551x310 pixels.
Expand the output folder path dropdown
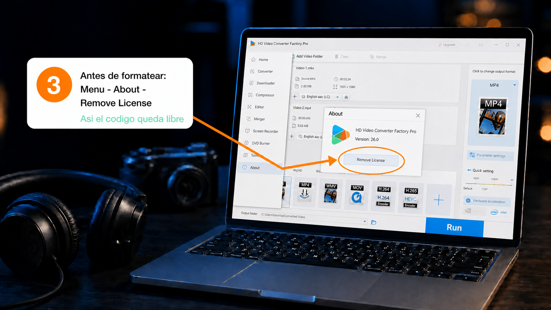pos(365,221)
